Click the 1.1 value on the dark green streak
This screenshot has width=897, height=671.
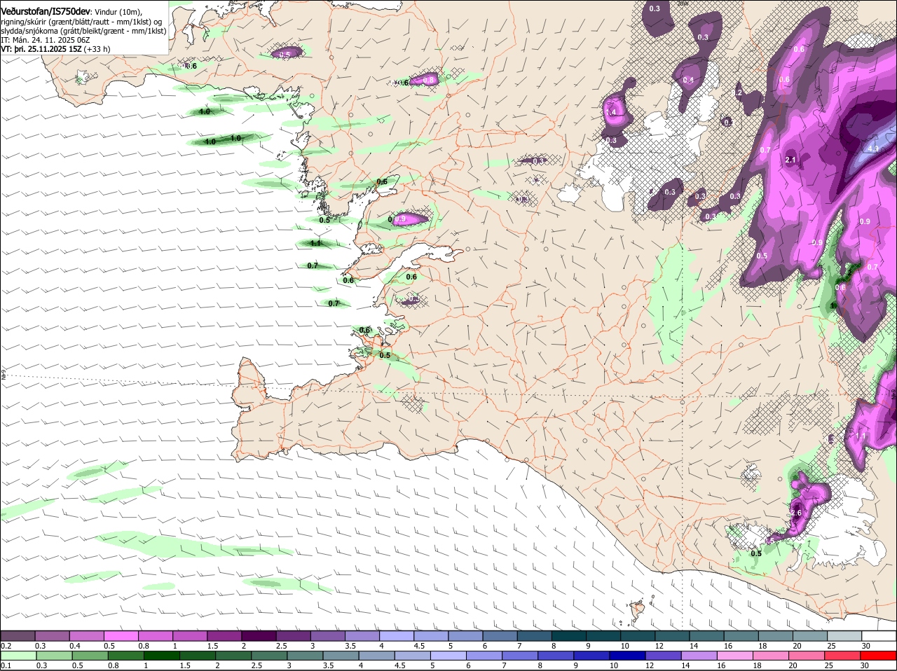click(315, 243)
